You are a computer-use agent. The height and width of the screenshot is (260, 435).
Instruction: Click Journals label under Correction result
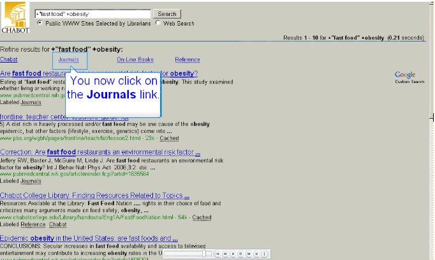[31, 181]
